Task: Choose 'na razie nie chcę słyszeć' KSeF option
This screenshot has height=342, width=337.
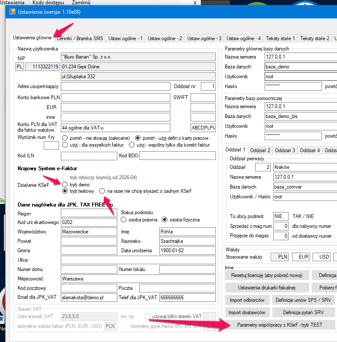Action: [102, 191]
